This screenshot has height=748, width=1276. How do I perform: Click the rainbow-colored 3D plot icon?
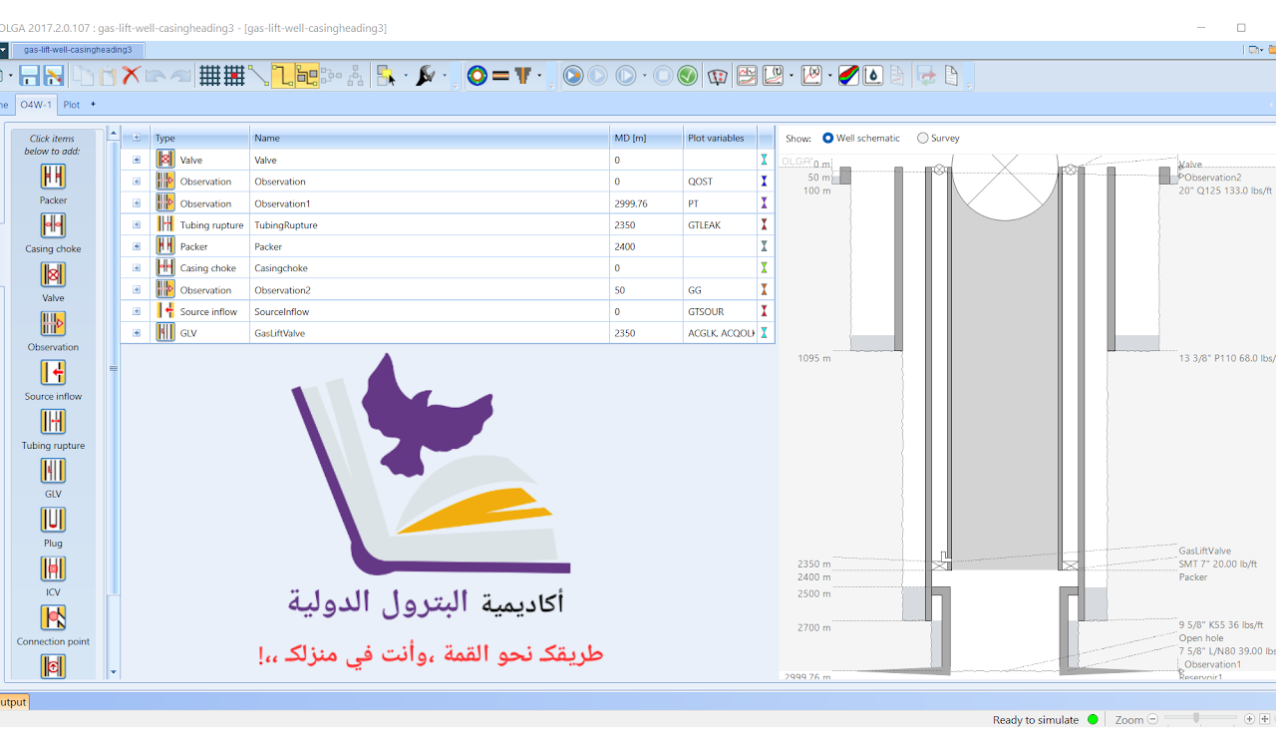pyautogui.click(x=848, y=76)
